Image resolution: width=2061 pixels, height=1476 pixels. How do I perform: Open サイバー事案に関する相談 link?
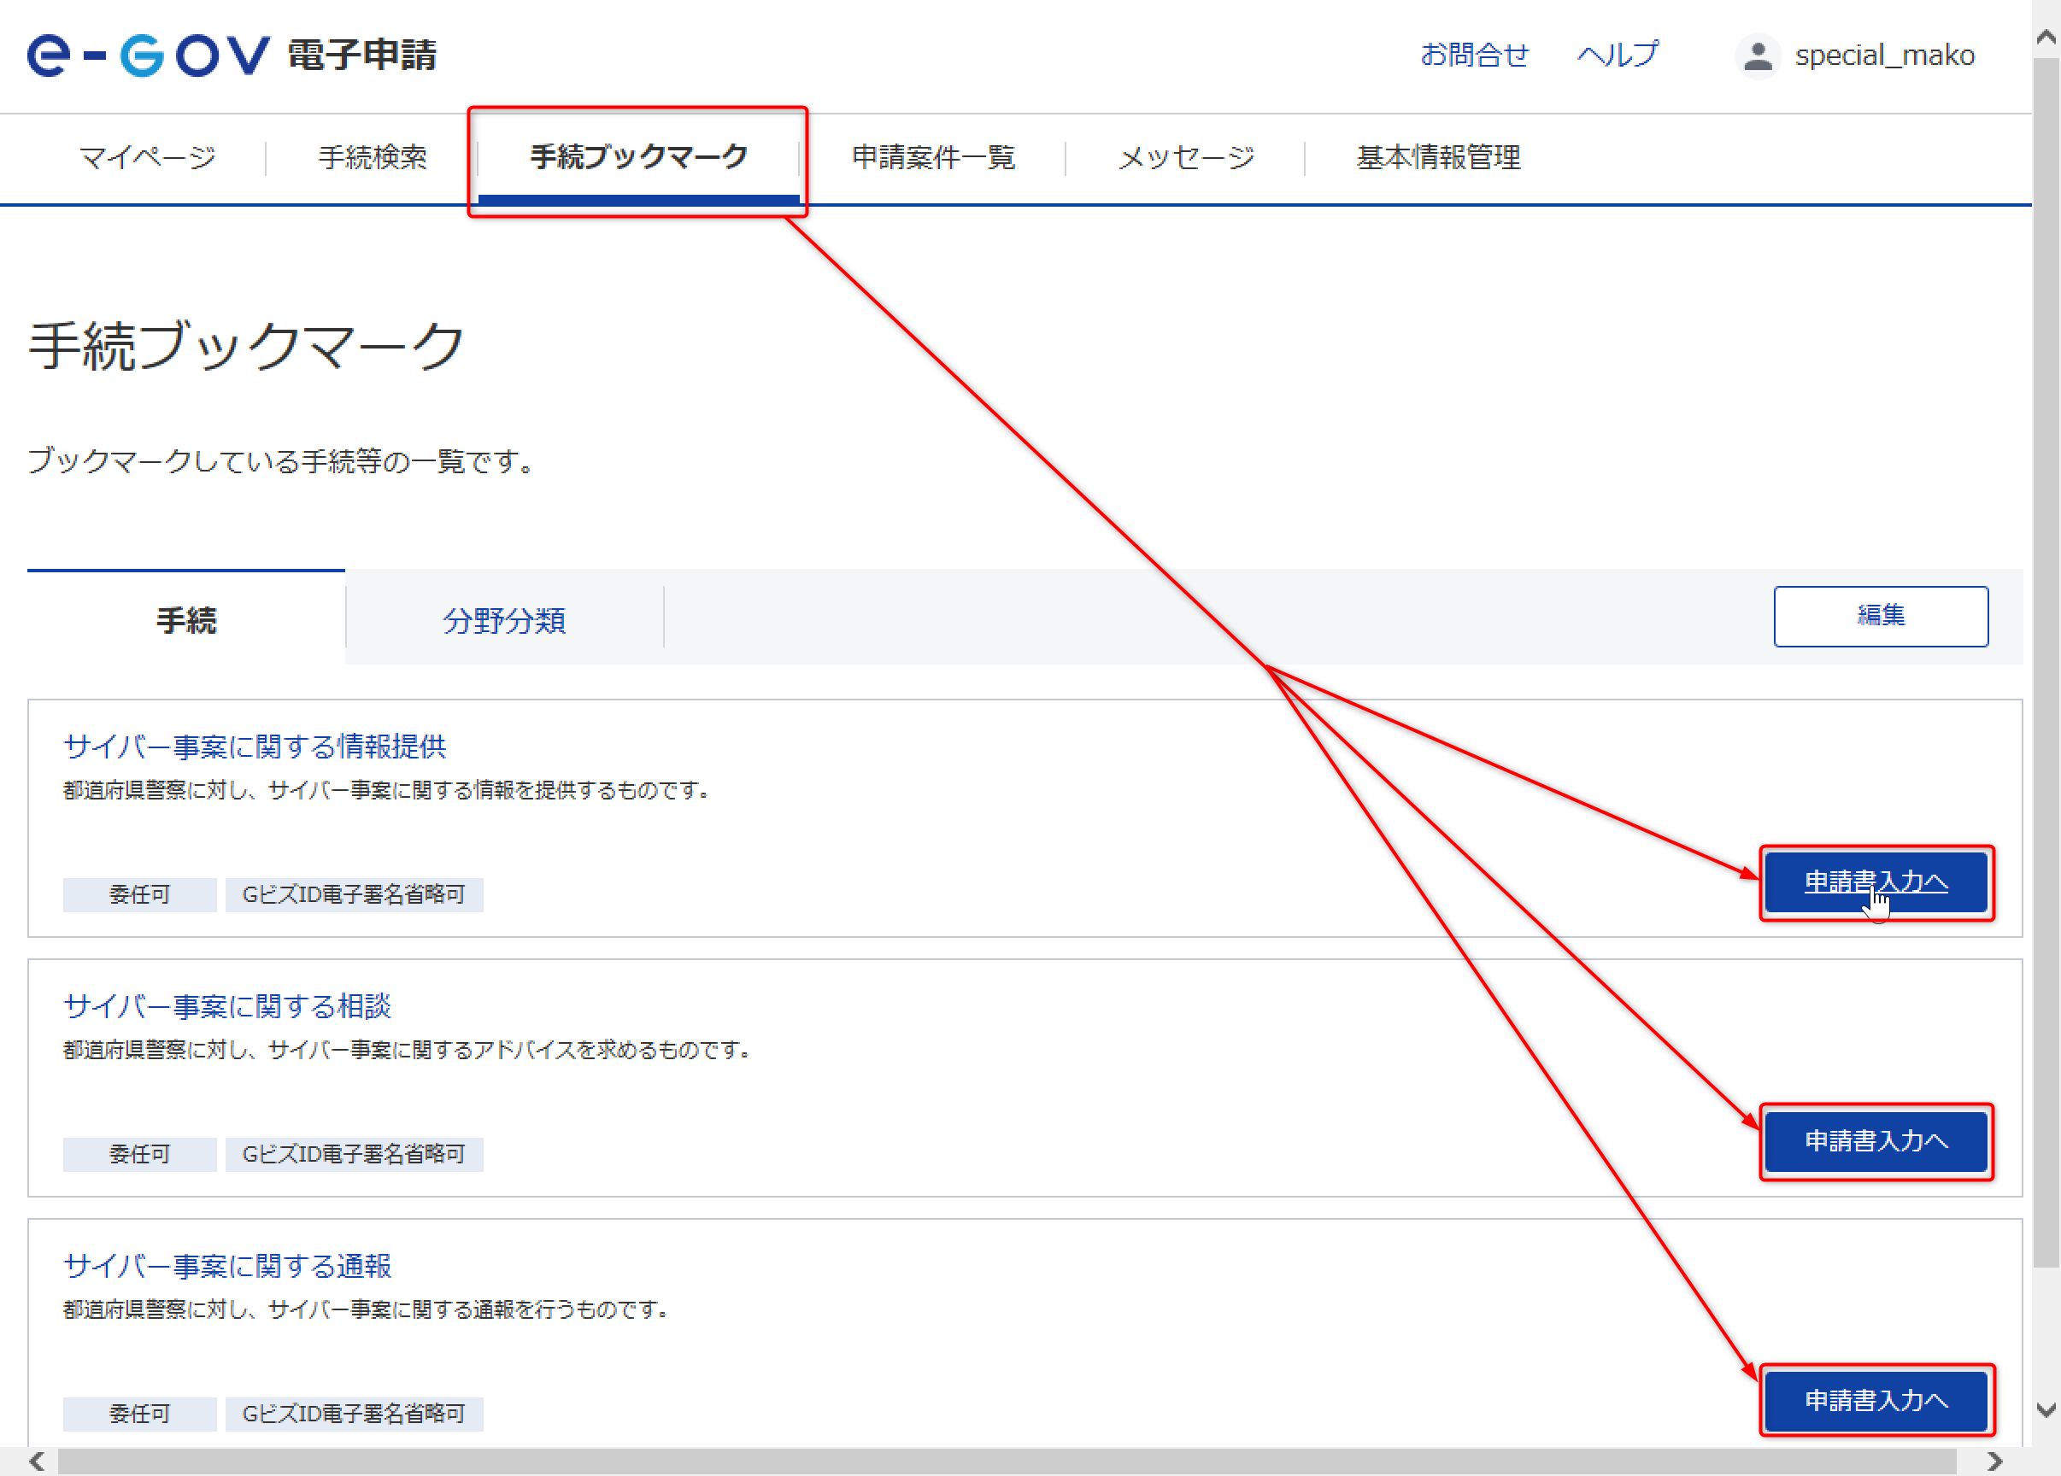pos(227,1005)
